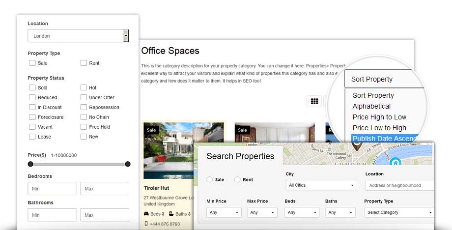Click the price slider maximum handle
The height and width of the screenshot is (230, 452).
(x=128, y=164)
